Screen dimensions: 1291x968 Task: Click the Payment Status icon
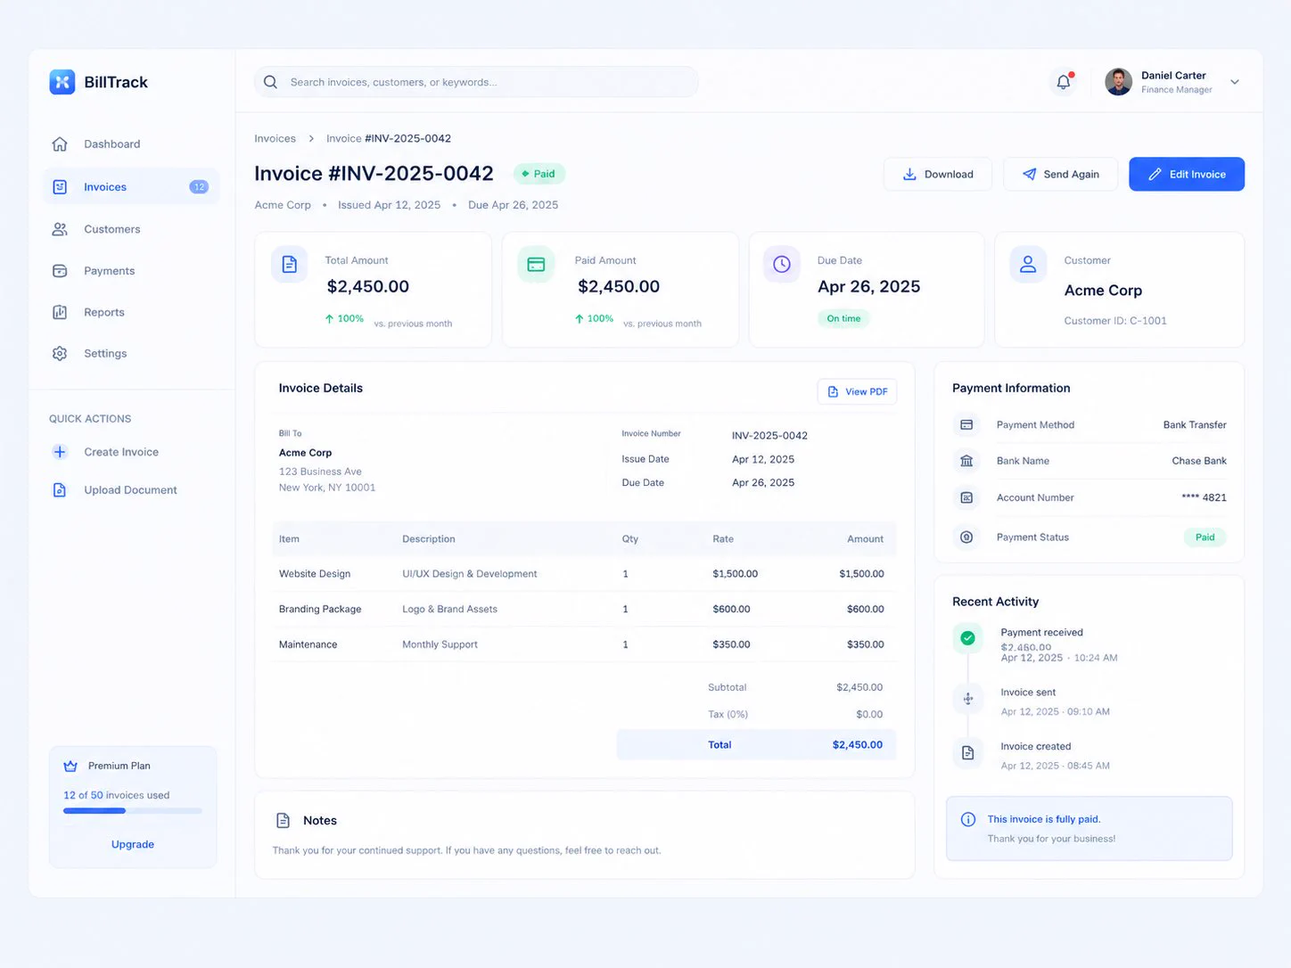click(966, 537)
